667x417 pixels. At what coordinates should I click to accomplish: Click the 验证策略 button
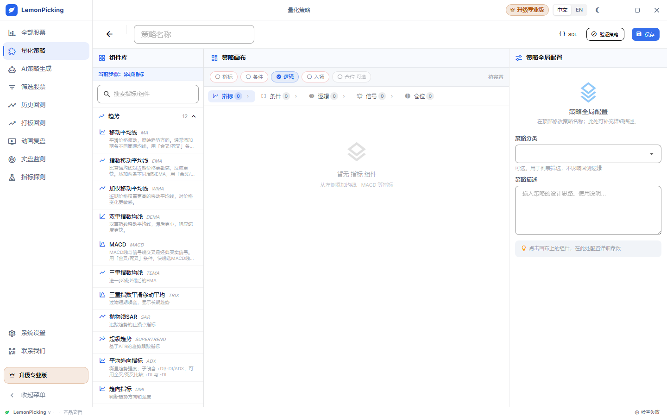tap(605, 34)
